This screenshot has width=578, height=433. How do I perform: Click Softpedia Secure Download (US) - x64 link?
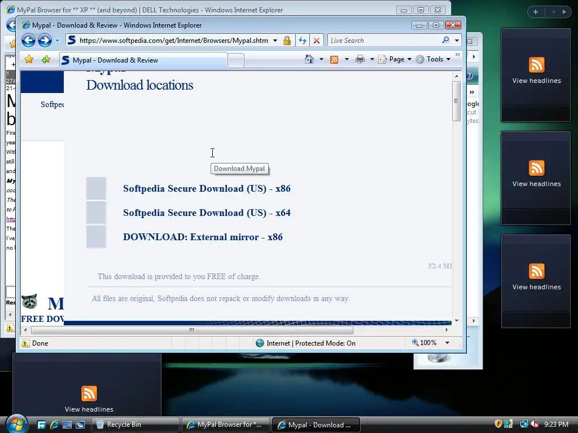click(207, 213)
